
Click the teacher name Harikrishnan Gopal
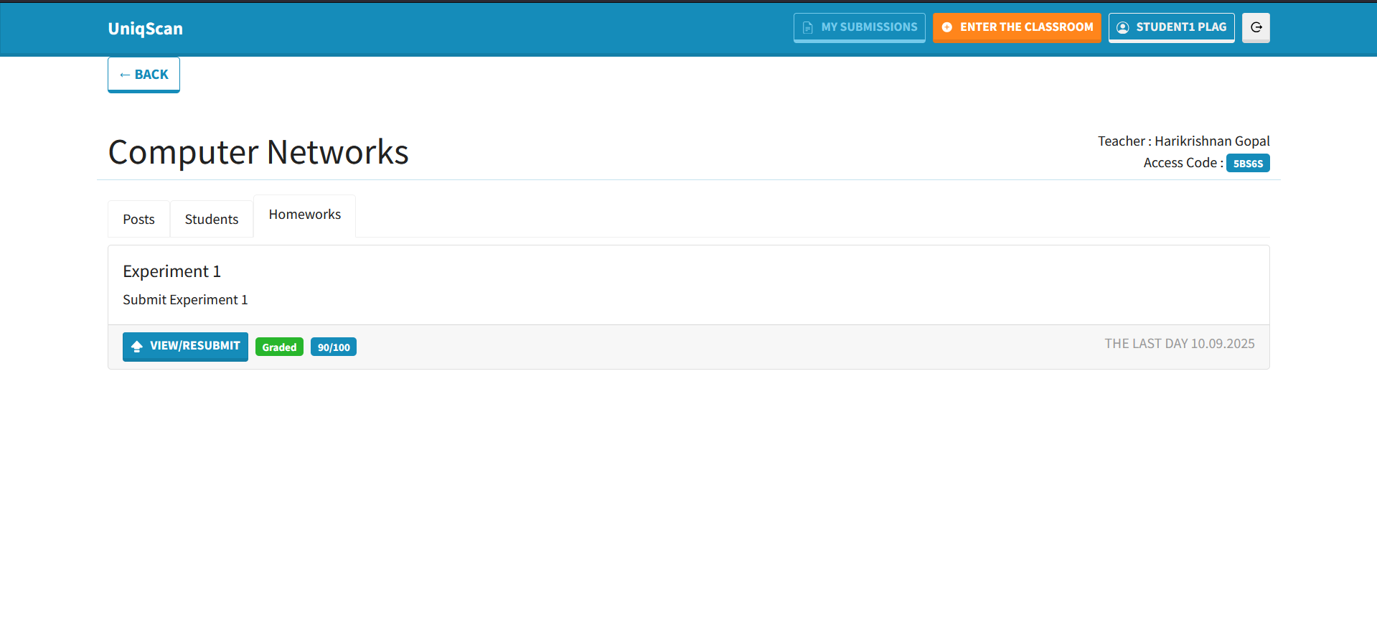click(x=1212, y=141)
